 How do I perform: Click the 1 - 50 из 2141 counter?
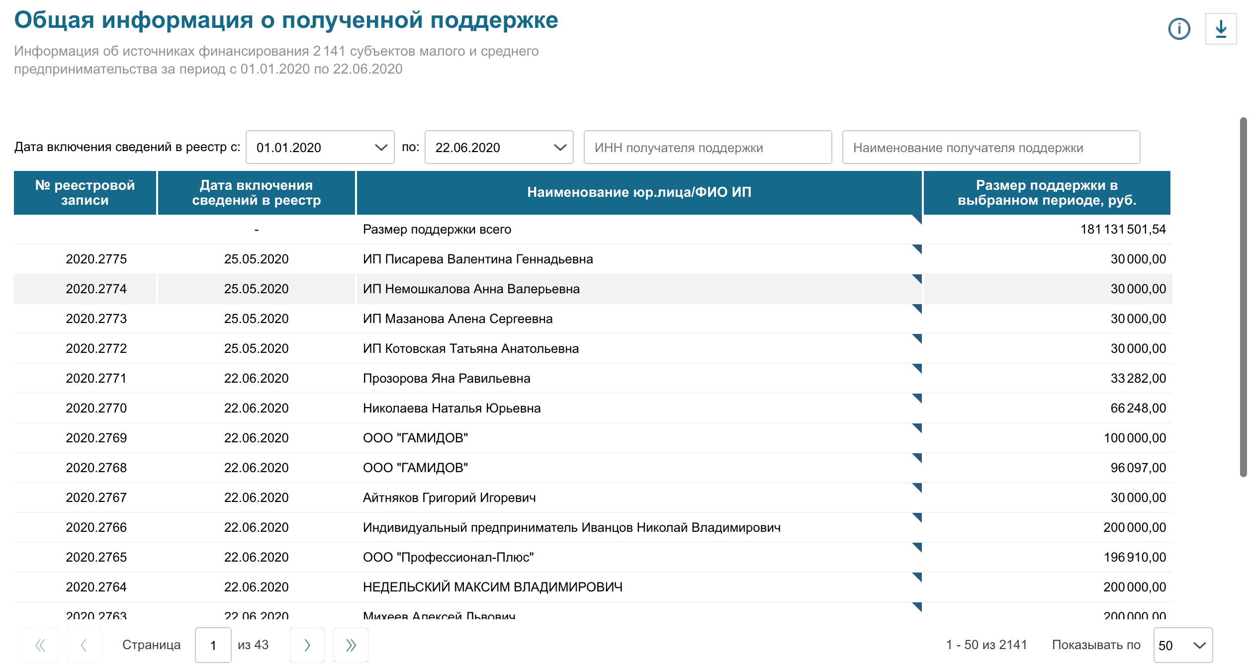(x=986, y=645)
